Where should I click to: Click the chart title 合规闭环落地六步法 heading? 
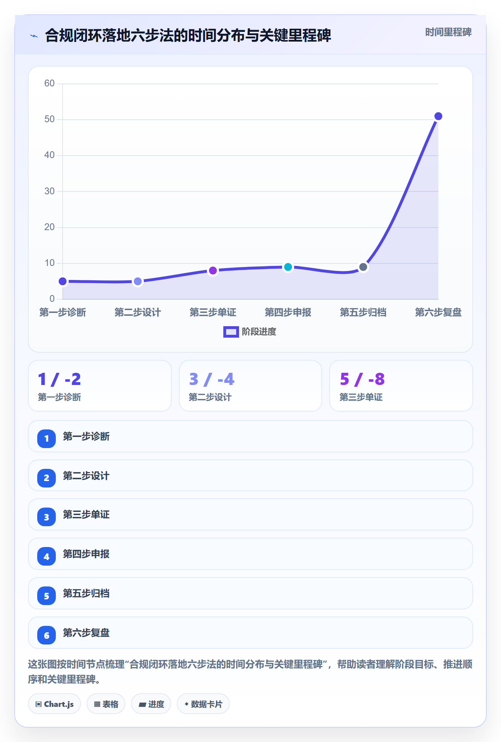tap(188, 35)
